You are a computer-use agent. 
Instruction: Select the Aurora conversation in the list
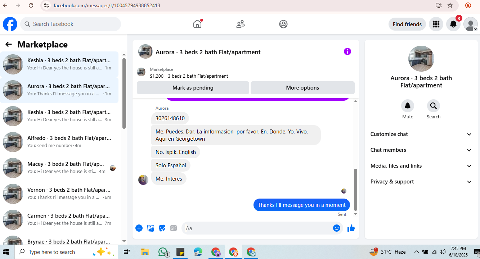[x=59, y=90]
